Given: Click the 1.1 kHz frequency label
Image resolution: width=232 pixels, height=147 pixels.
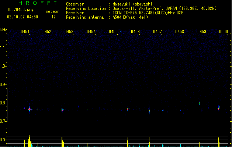Looking at the screenshot, I should click(3, 48).
